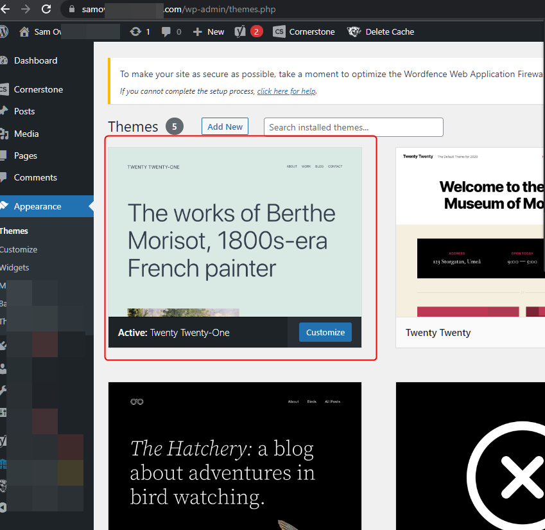Image resolution: width=545 pixels, height=530 pixels.
Task: Click the Add New theme button
Action: (x=225, y=127)
